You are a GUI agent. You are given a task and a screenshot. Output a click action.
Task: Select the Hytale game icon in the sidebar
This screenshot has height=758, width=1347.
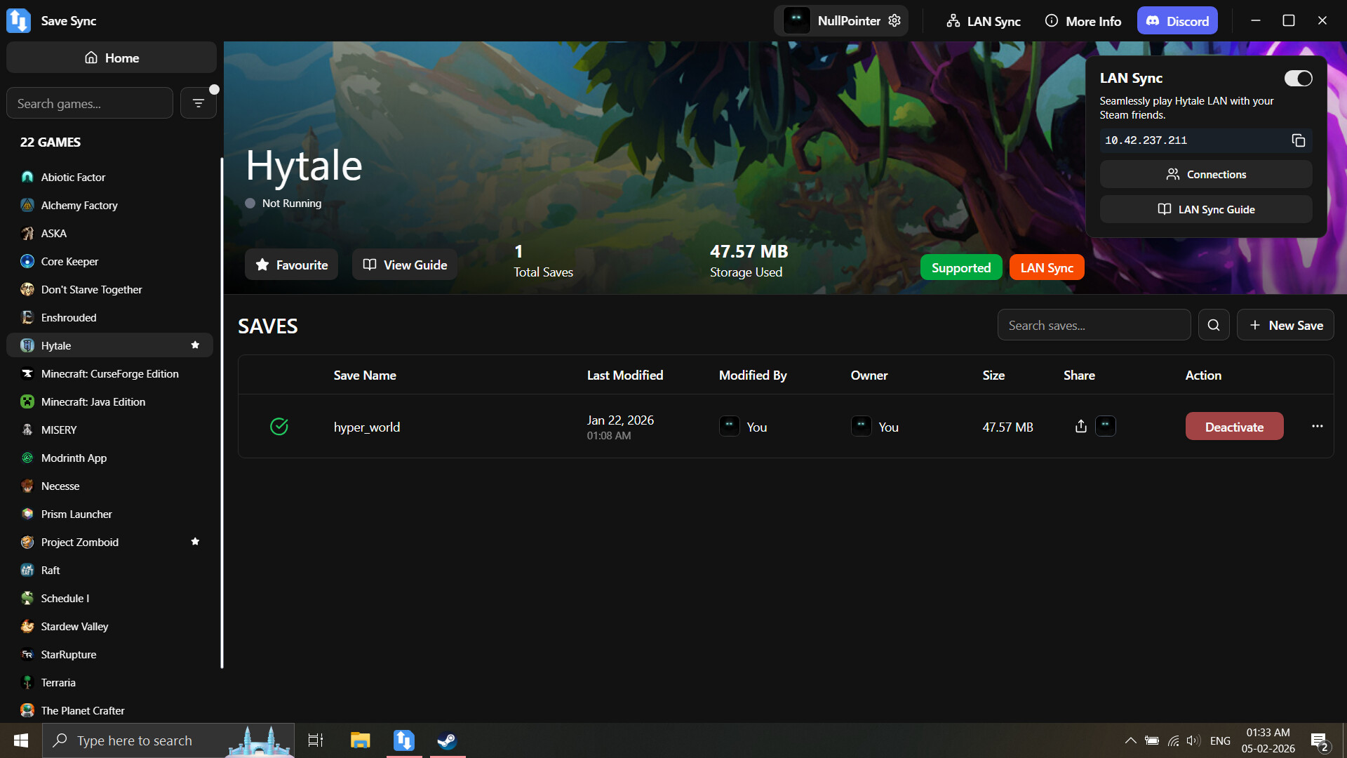[27, 345]
